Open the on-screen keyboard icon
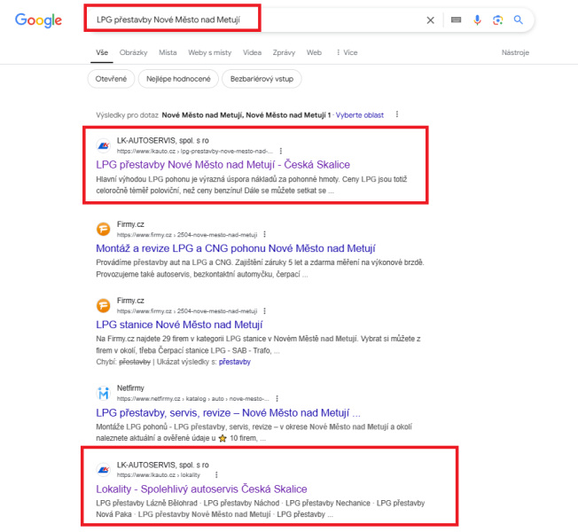578x532 pixels. [456, 20]
